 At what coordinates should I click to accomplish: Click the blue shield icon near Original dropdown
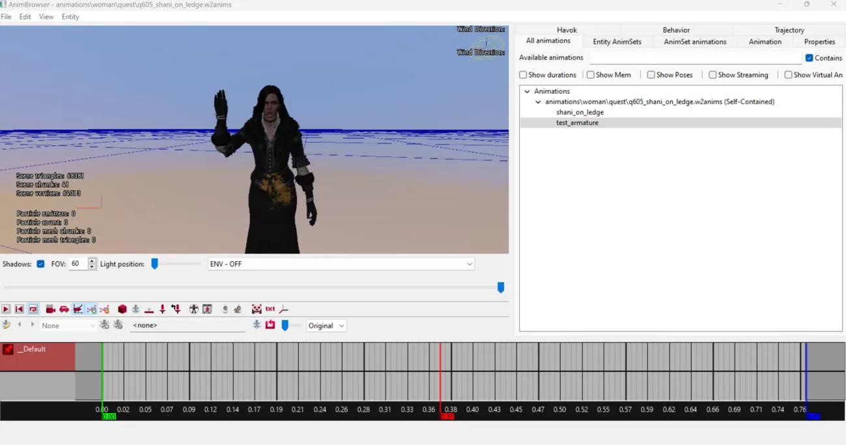click(285, 325)
